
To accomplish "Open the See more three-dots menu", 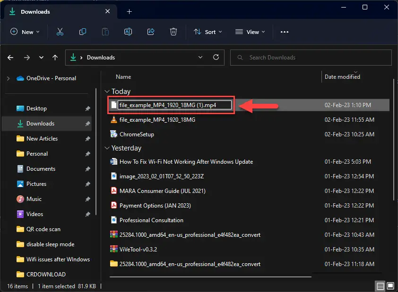I will [284, 32].
